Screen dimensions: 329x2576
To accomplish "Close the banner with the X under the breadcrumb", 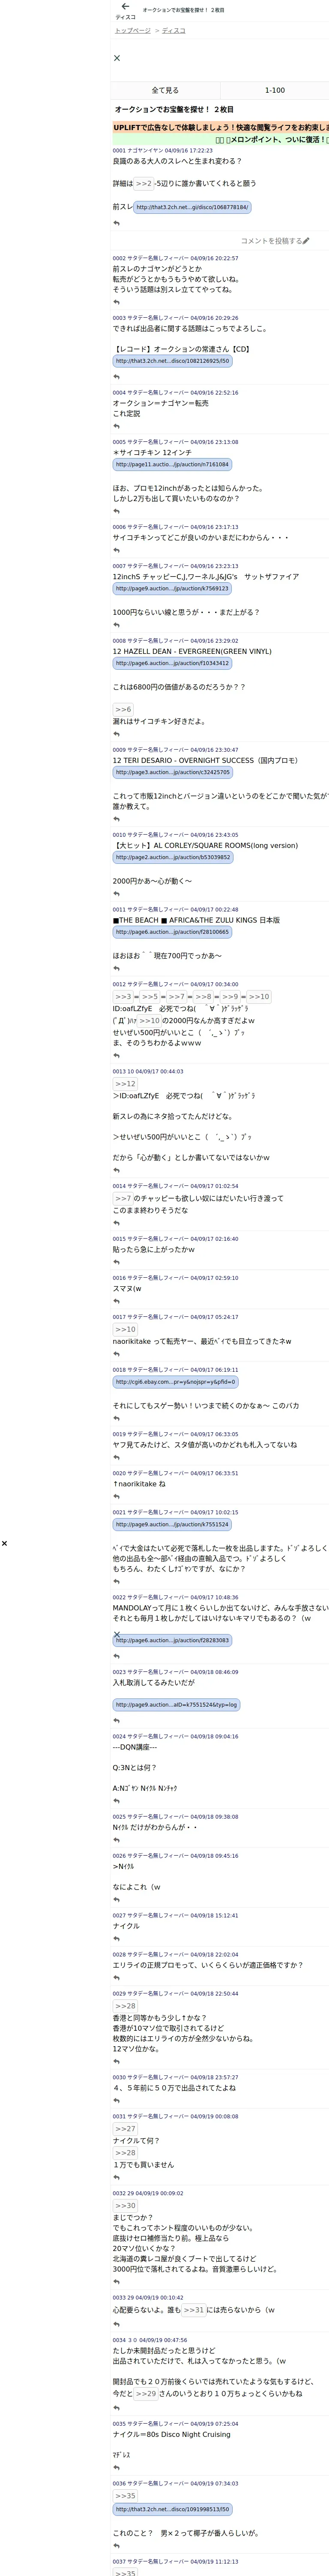I will pyautogui.click(x=117, y=58).
